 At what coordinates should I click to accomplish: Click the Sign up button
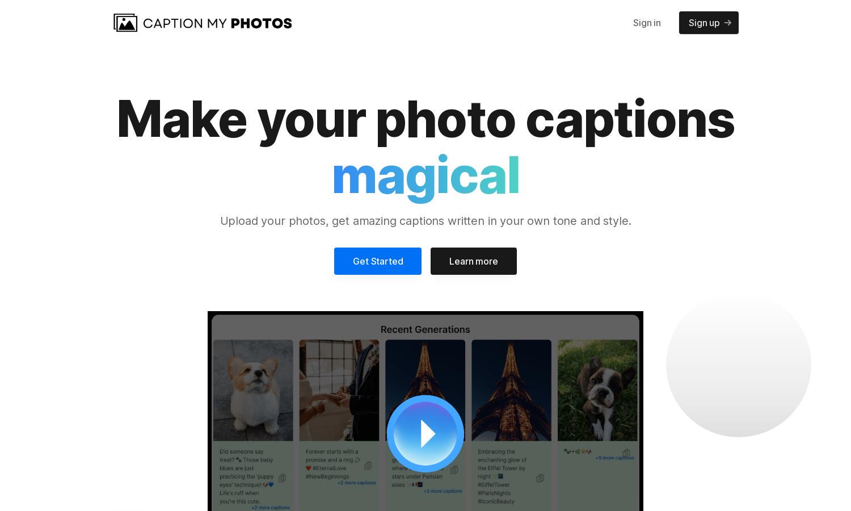coord(709,23)
